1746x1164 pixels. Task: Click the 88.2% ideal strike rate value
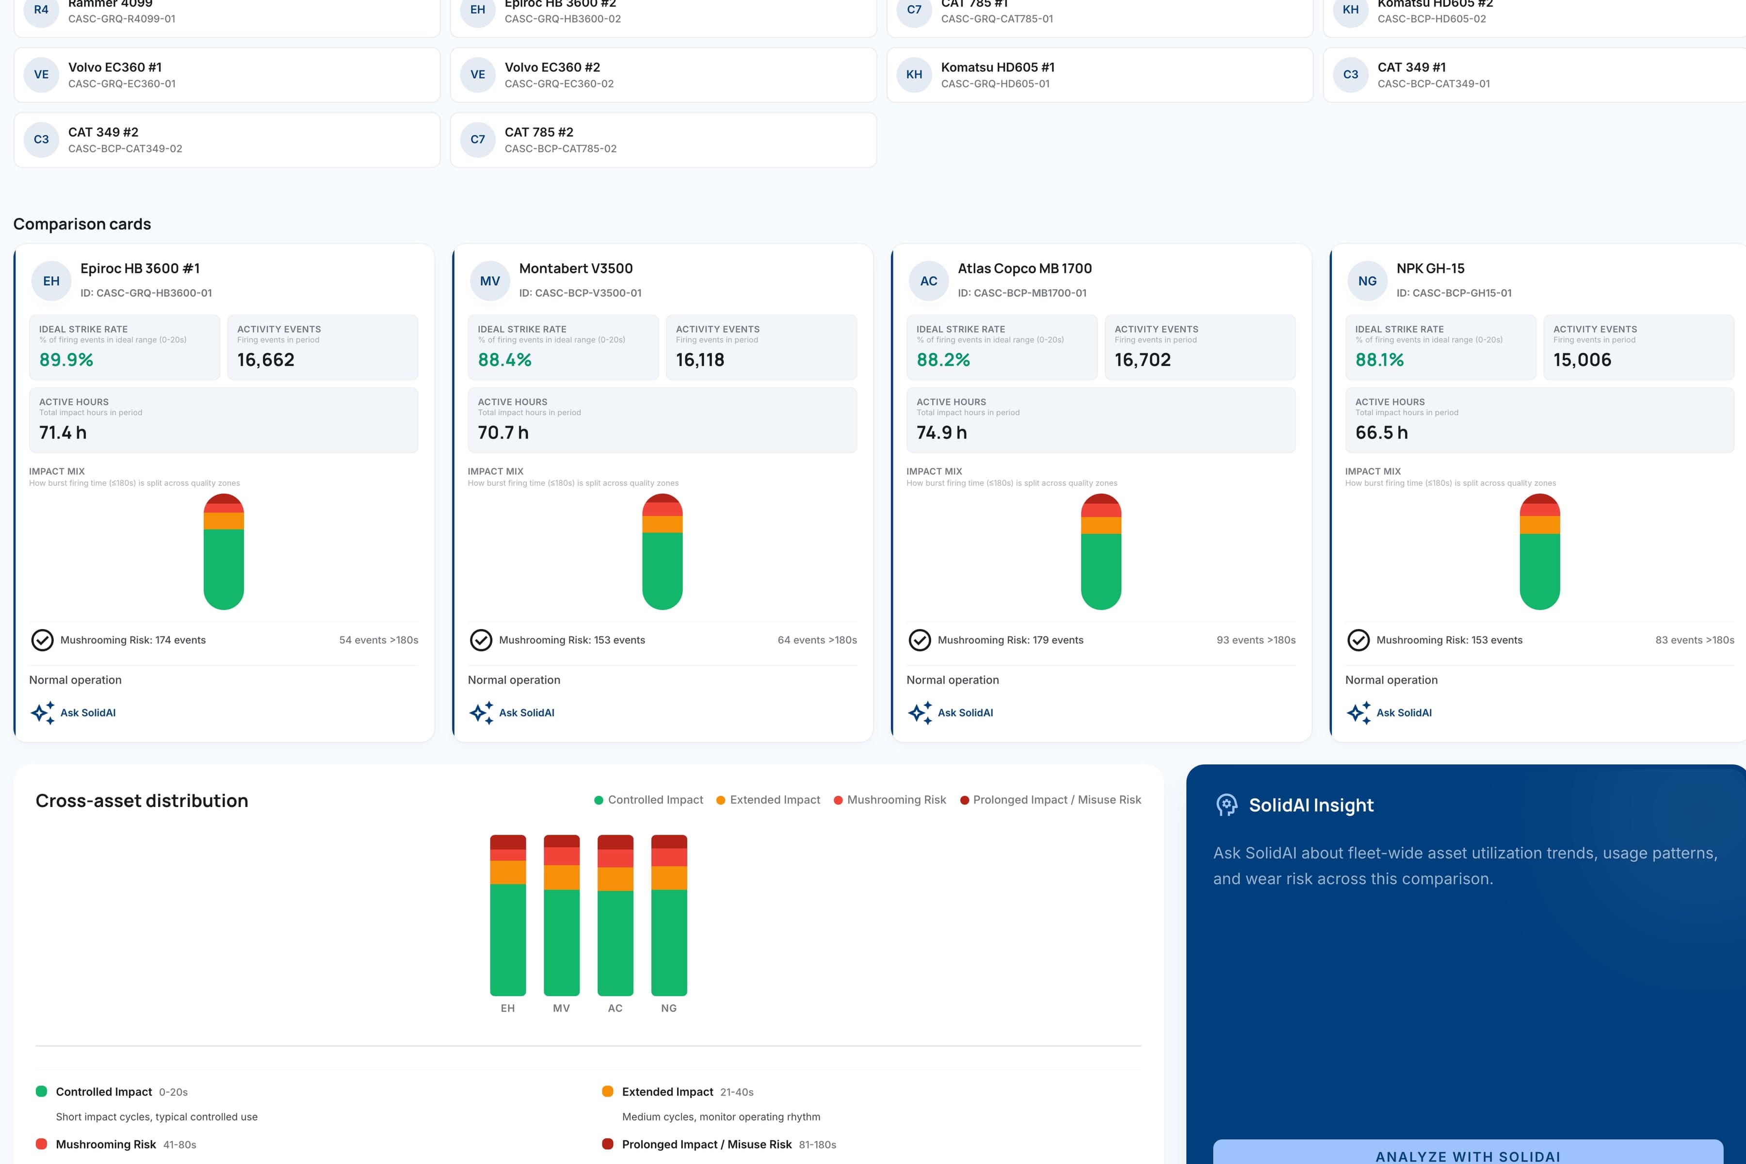click(943, 360)
